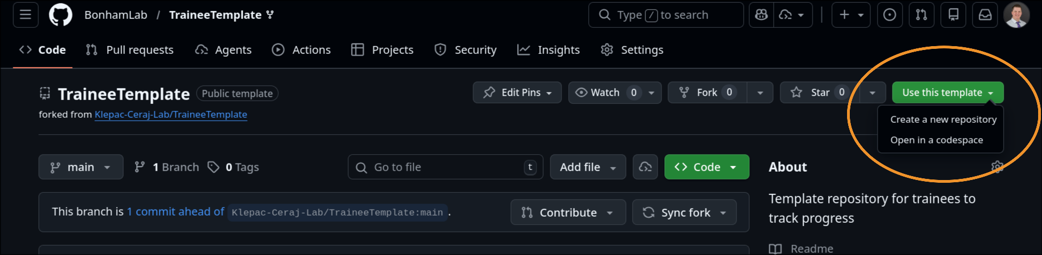
Task: Click the 1 commit ahead of link
Action: point(176,212)
